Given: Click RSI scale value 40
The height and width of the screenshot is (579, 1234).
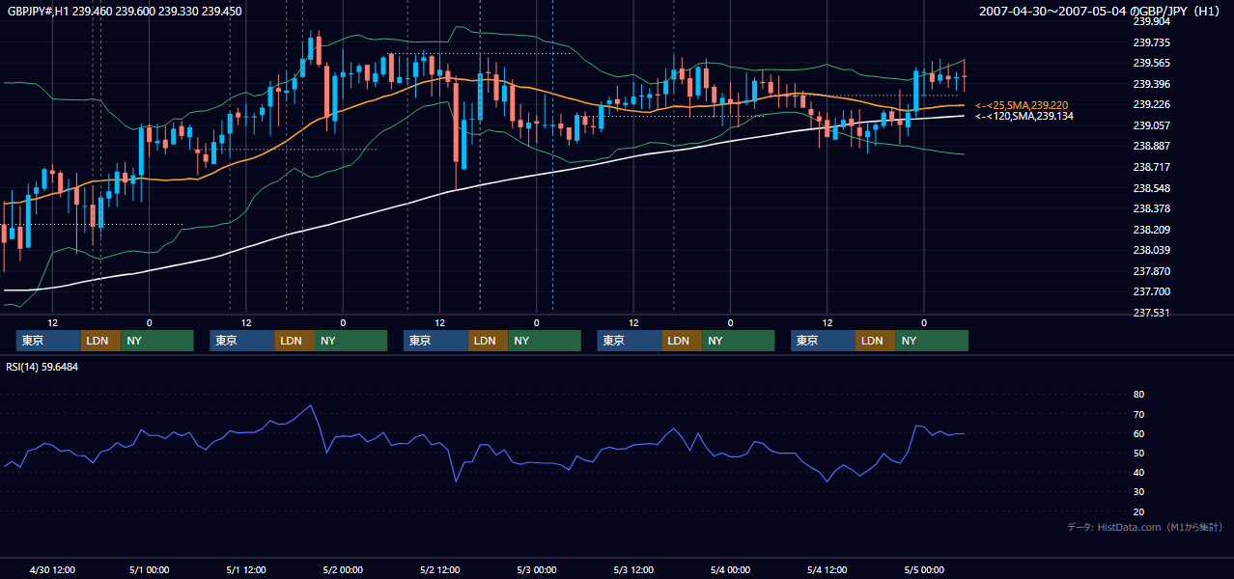Looking at the screenshot, I should click(1138, 472).
